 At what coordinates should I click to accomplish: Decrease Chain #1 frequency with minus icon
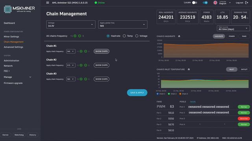[x=86, y=51]
